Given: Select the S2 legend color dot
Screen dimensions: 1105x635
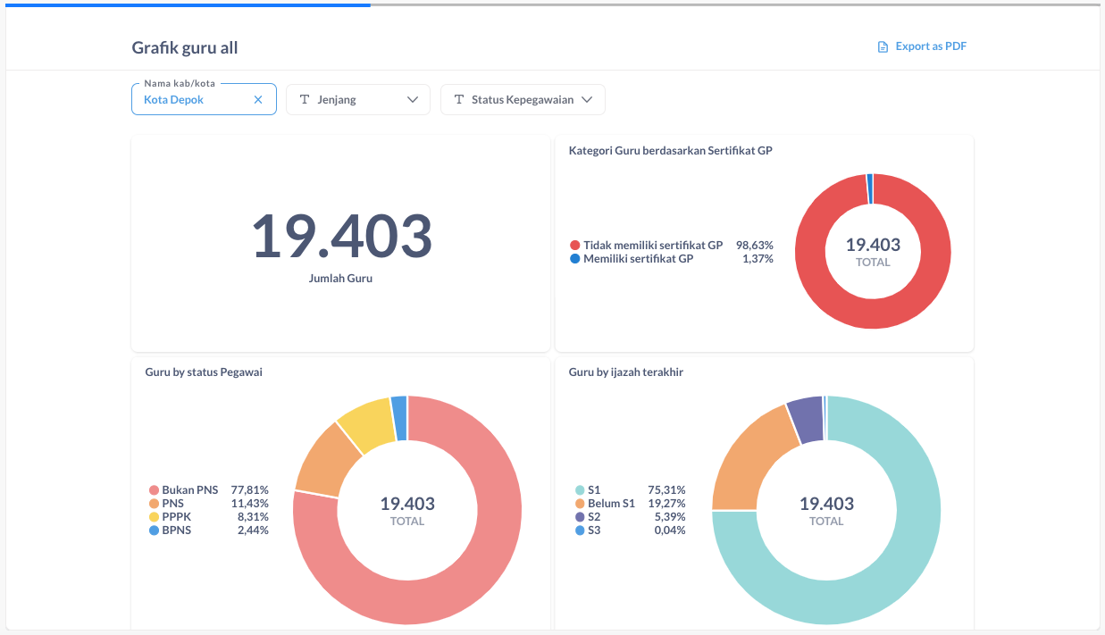Looking at the screenshot, I should (580, 517).
